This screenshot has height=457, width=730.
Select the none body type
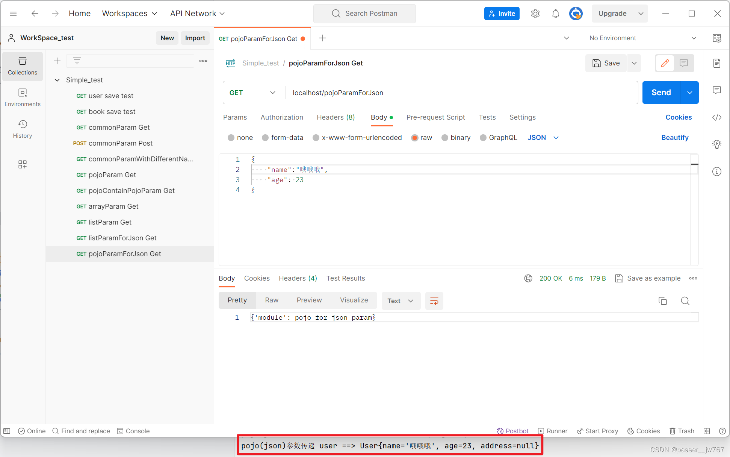[x=231, y=138]
